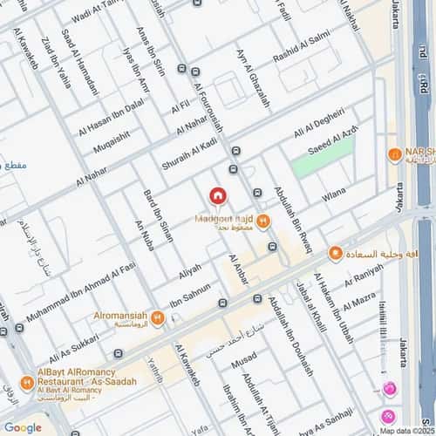Select the Alromansiah restaurant orange pin

158,318
